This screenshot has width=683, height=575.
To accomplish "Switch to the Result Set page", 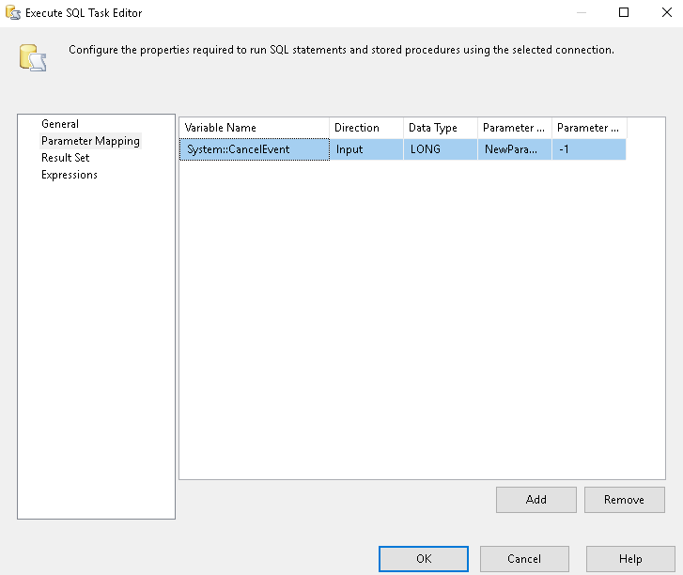I will pos(66,158).
